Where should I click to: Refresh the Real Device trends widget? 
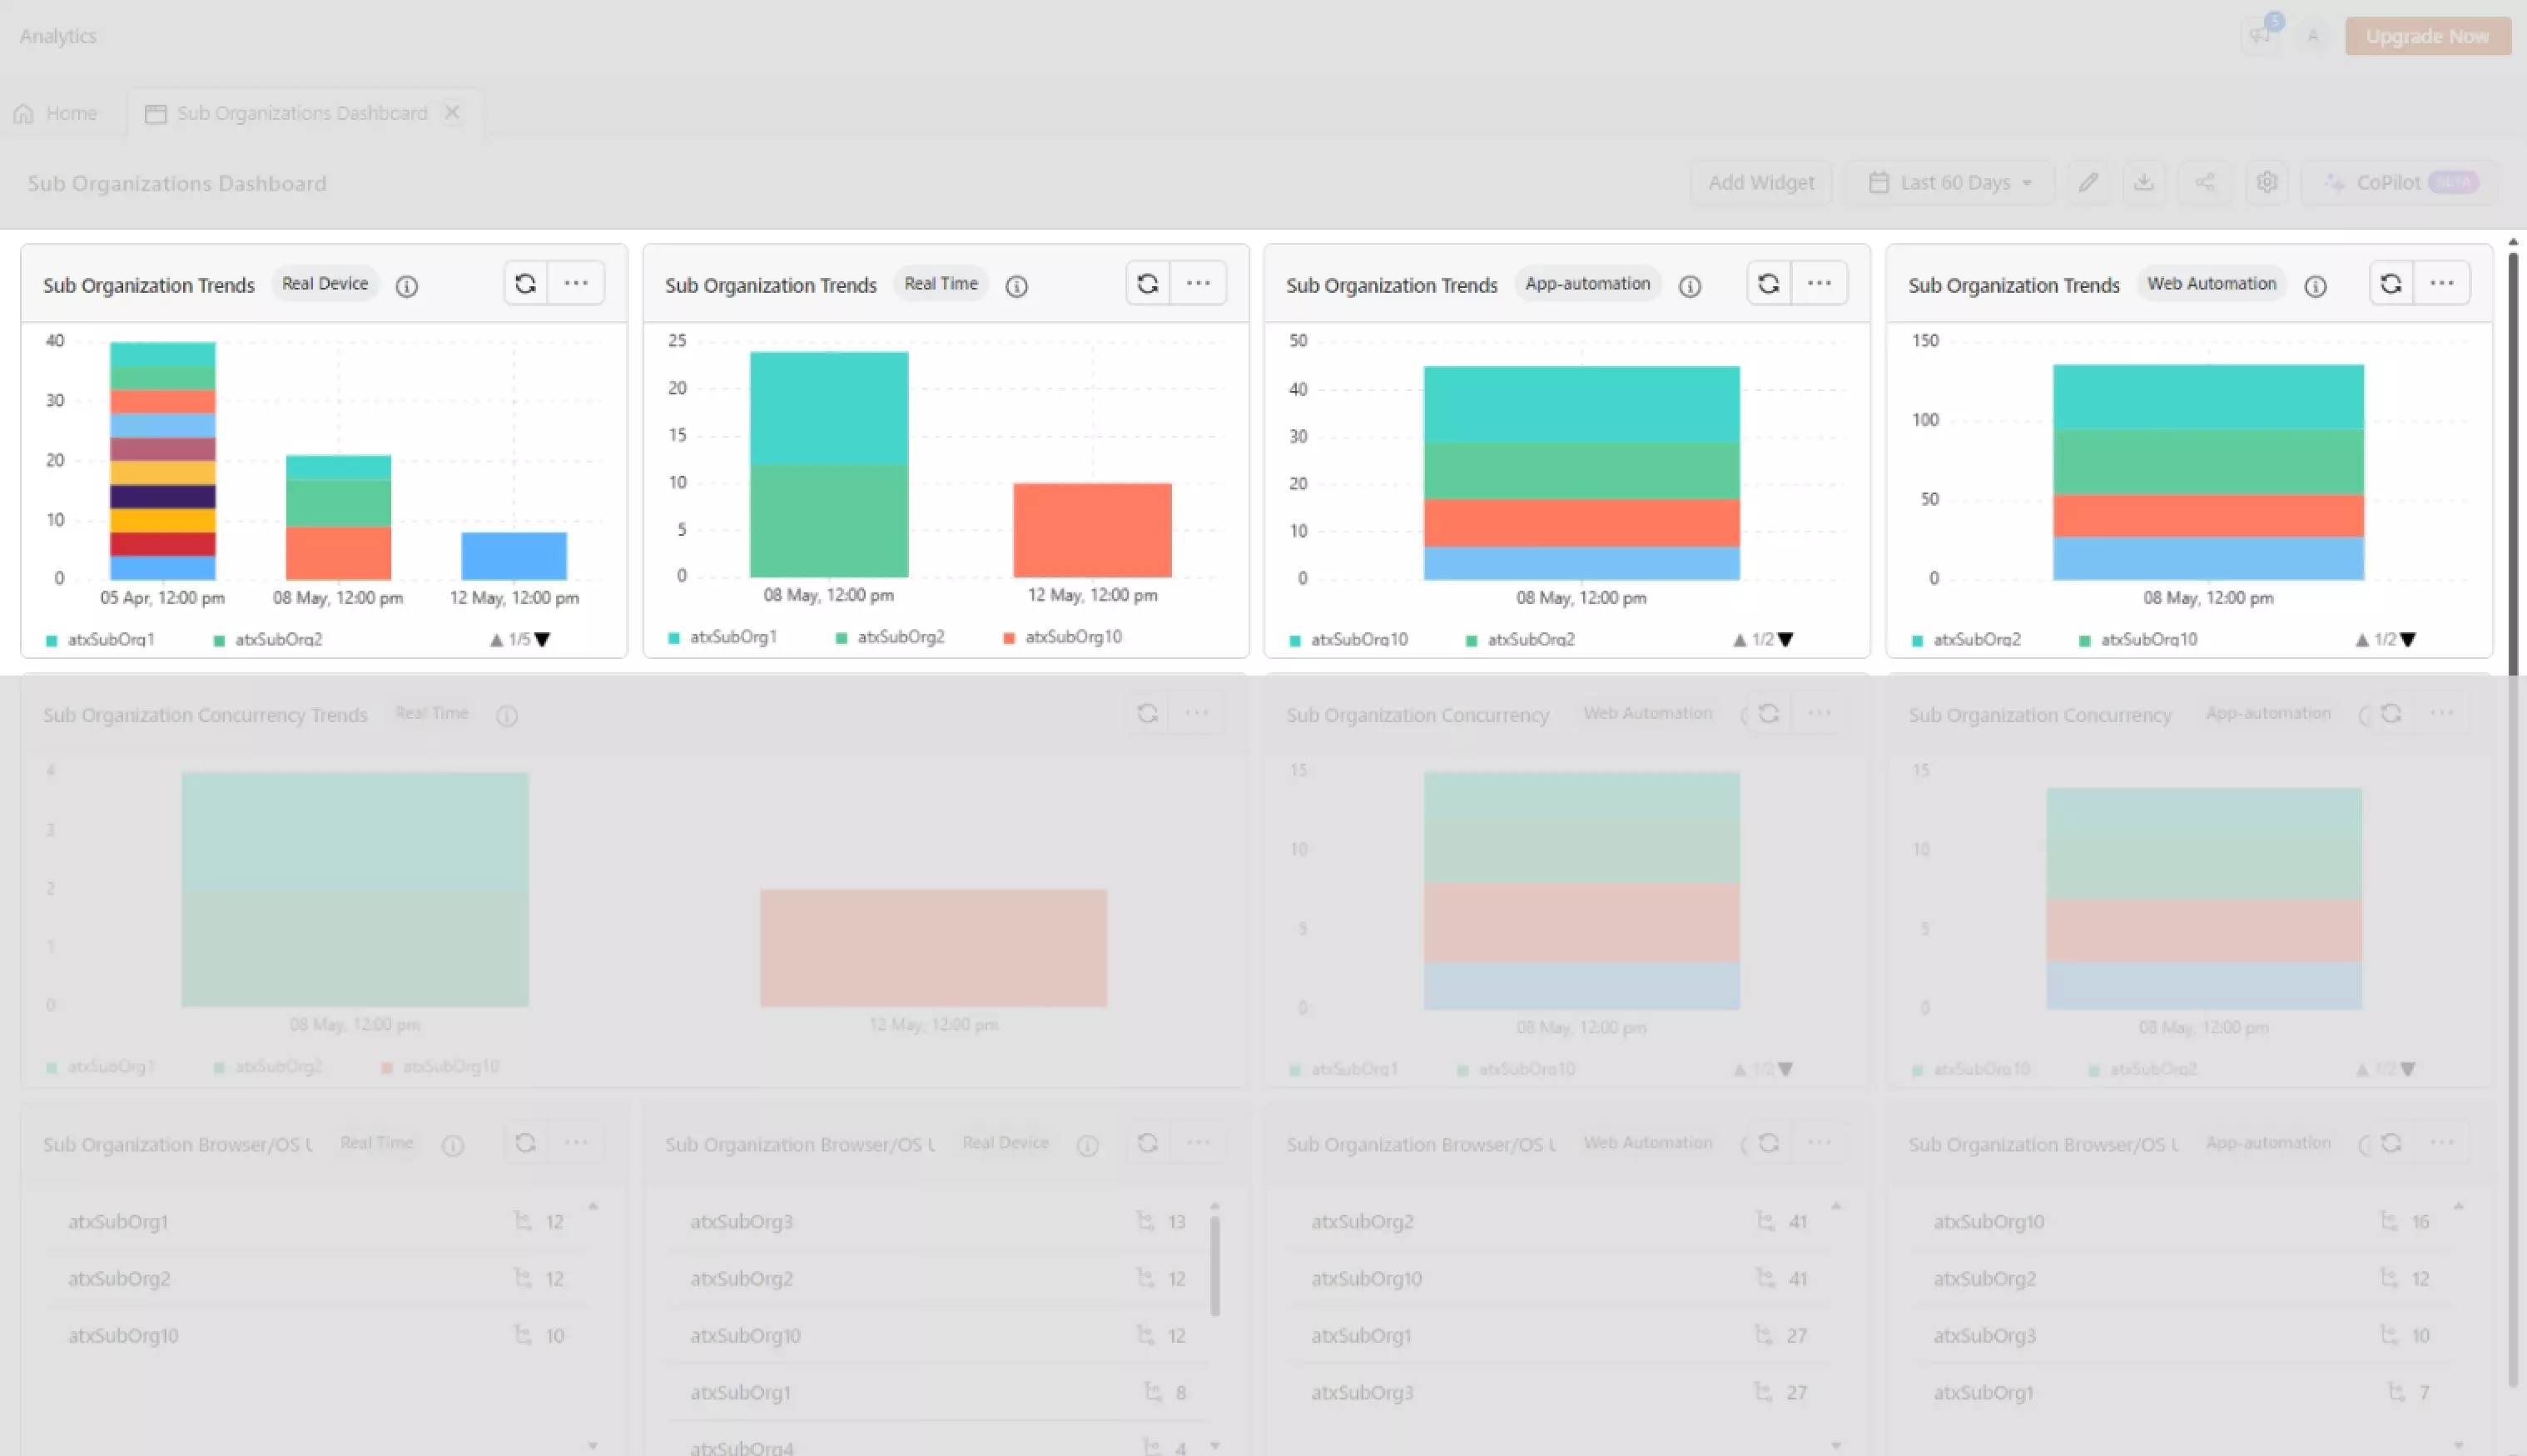coord(525,284)
